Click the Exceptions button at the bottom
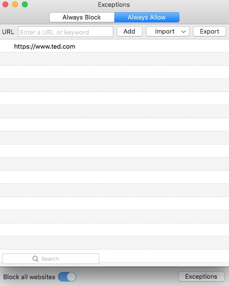This screenshot has width=229, height=286. click(201, 276)
